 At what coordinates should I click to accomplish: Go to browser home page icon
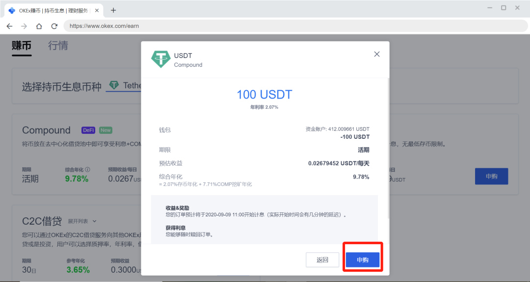[x=39, y=26]
